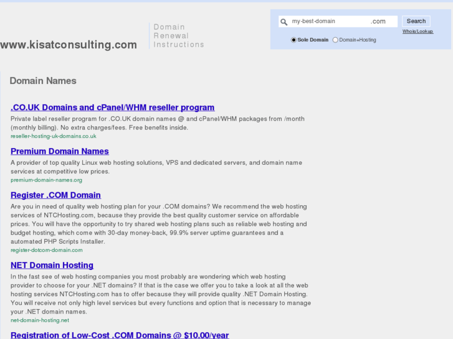Click description starting In the fast see
The height and width of the screenshot is (339, 453).
[x=161, y=294]
